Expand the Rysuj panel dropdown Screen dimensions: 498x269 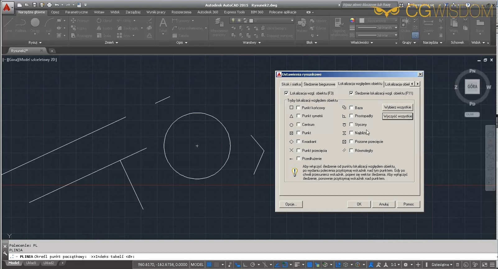[x=35, y=42]
